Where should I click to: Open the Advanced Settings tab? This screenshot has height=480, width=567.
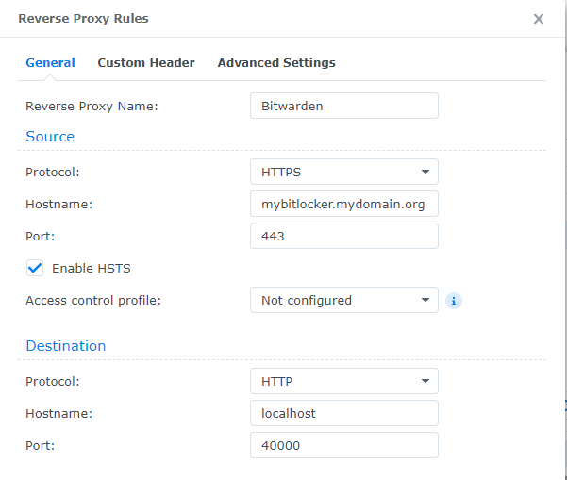tap(276, 63)
